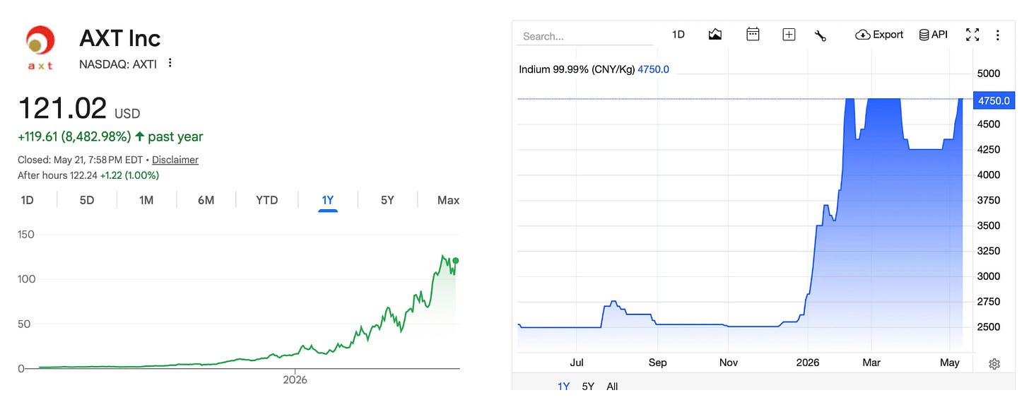Open the three-dot menu beside NASDAQ: AXTI
Image resolution: width=1029 pixels, height=400 pixels.
170,63
